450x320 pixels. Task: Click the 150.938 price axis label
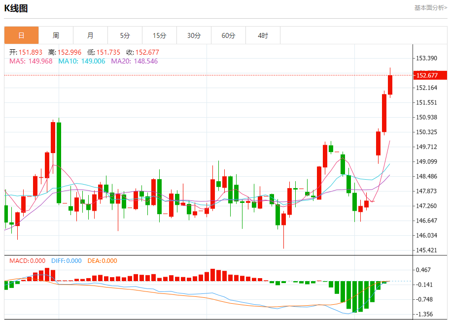[426, 117]
